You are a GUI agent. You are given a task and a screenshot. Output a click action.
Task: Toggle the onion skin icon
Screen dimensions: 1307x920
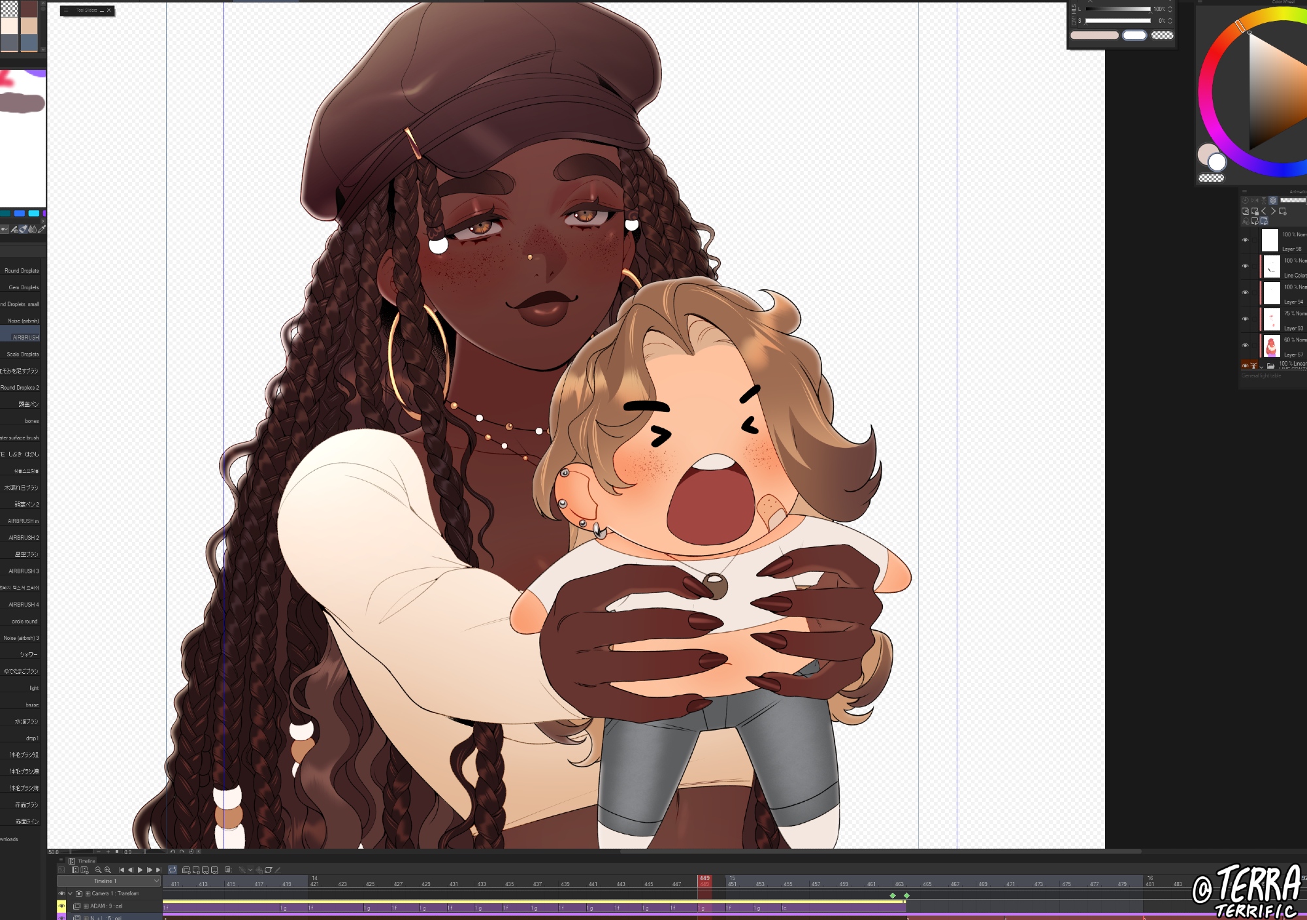228,870
